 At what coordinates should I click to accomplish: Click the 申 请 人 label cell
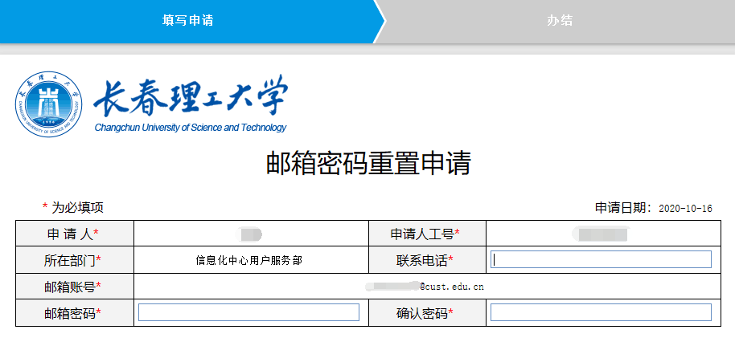[x=75, y=233]
